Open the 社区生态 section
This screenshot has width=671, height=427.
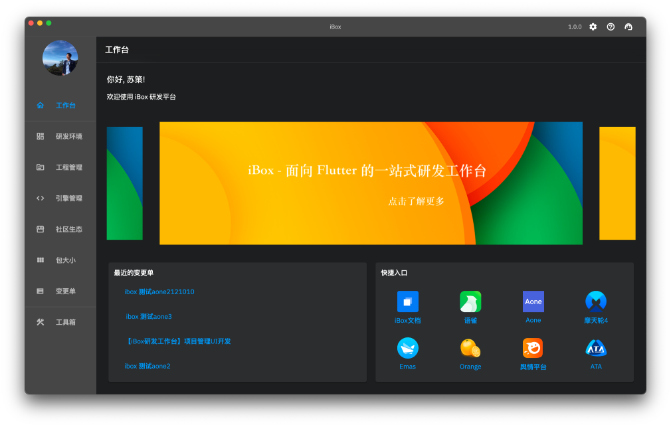[x=66, y=229]
